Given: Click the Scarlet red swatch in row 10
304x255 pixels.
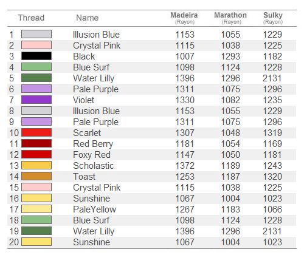Looking at the screenshot, I should tap(36, 132).
